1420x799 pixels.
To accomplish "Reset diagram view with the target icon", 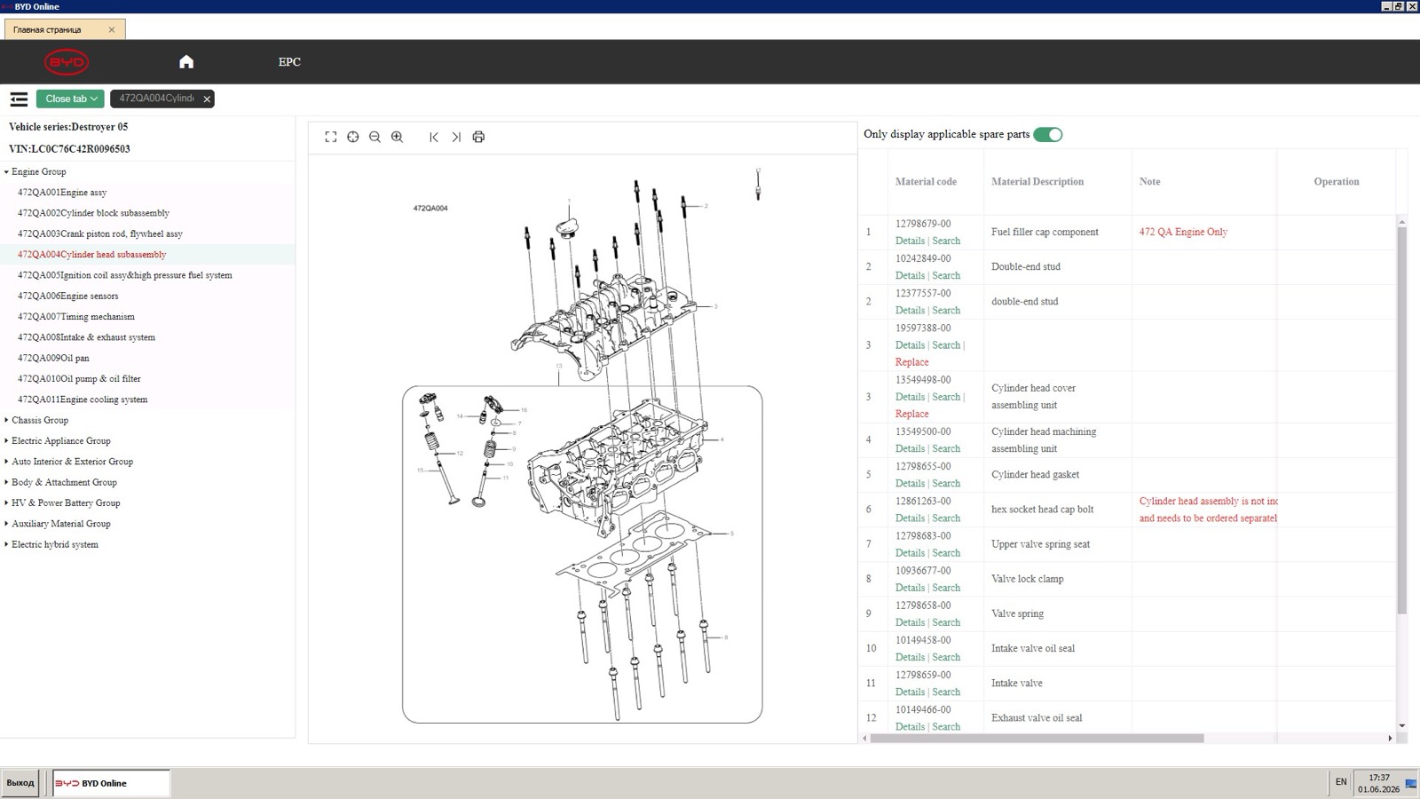I will coord(353,137).
